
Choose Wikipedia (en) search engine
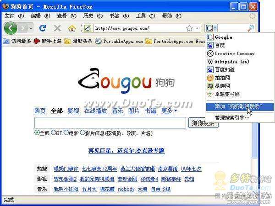240,62
